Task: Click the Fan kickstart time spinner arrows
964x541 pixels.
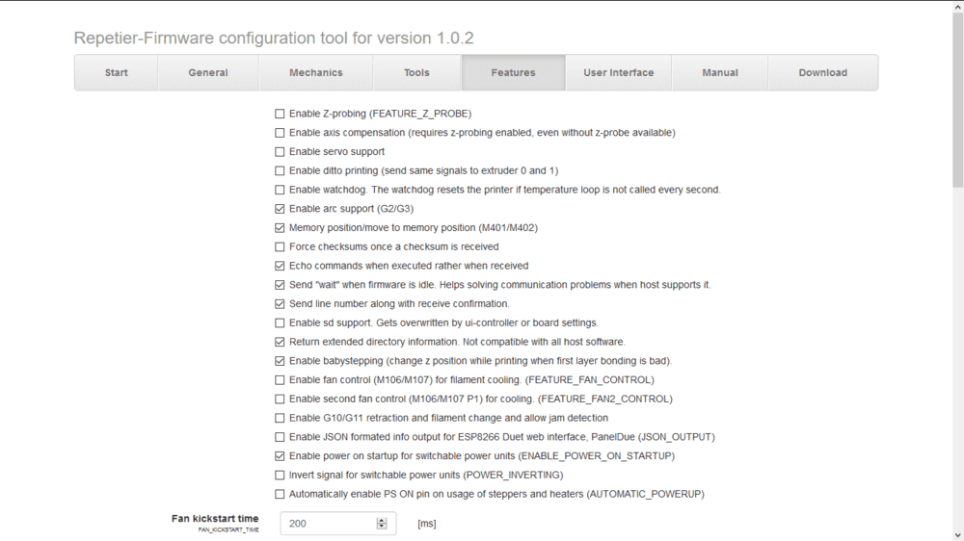Action: pos(382,524)
